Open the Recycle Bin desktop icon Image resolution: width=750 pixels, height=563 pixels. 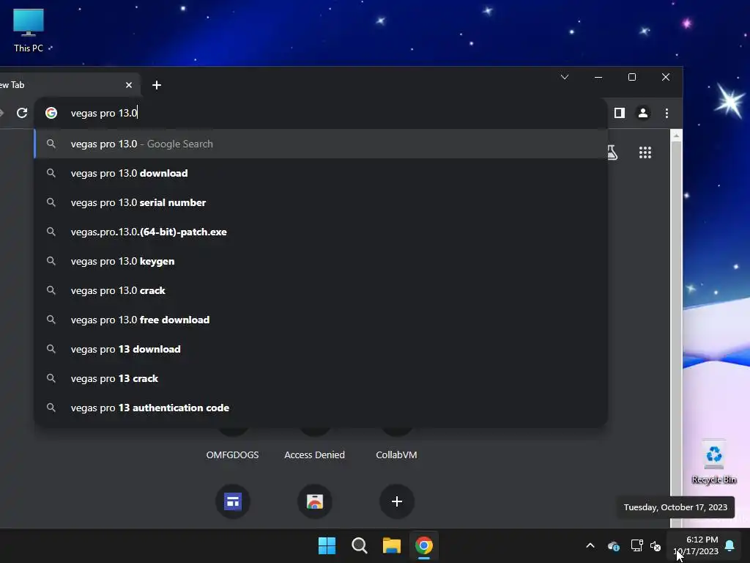click(x=713, y=462)
